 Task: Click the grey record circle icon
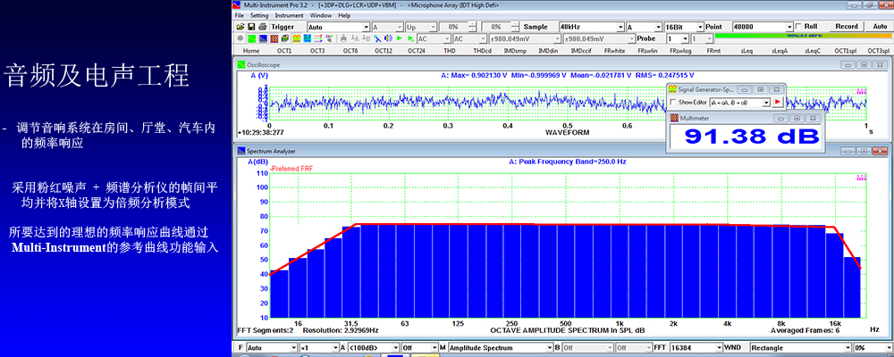(x=240, y=38)
